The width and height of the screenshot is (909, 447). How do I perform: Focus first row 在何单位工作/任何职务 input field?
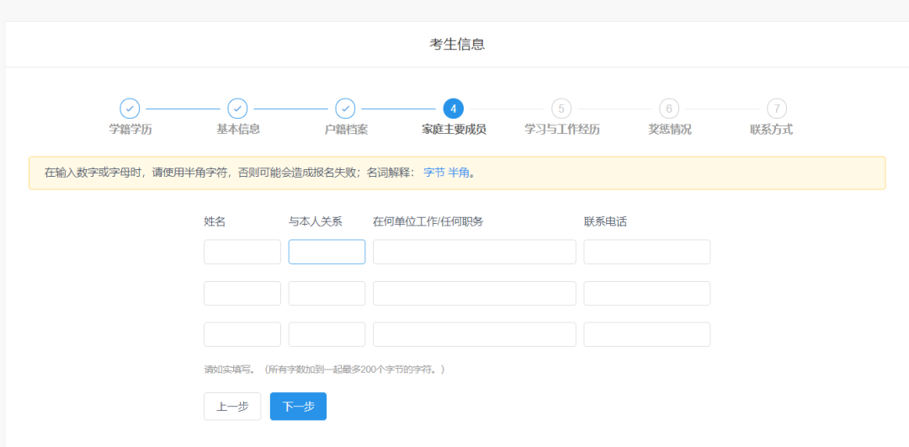click(x=474, y=253)
